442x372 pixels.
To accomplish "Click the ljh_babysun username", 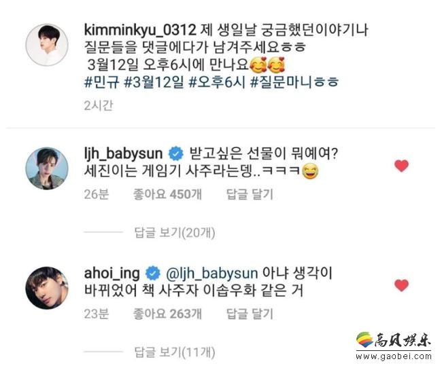I will click(124, 154).
